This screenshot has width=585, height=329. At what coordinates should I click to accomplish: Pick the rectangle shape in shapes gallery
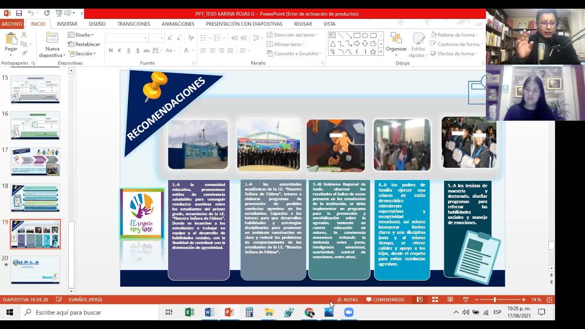click(x=357, y=35)
